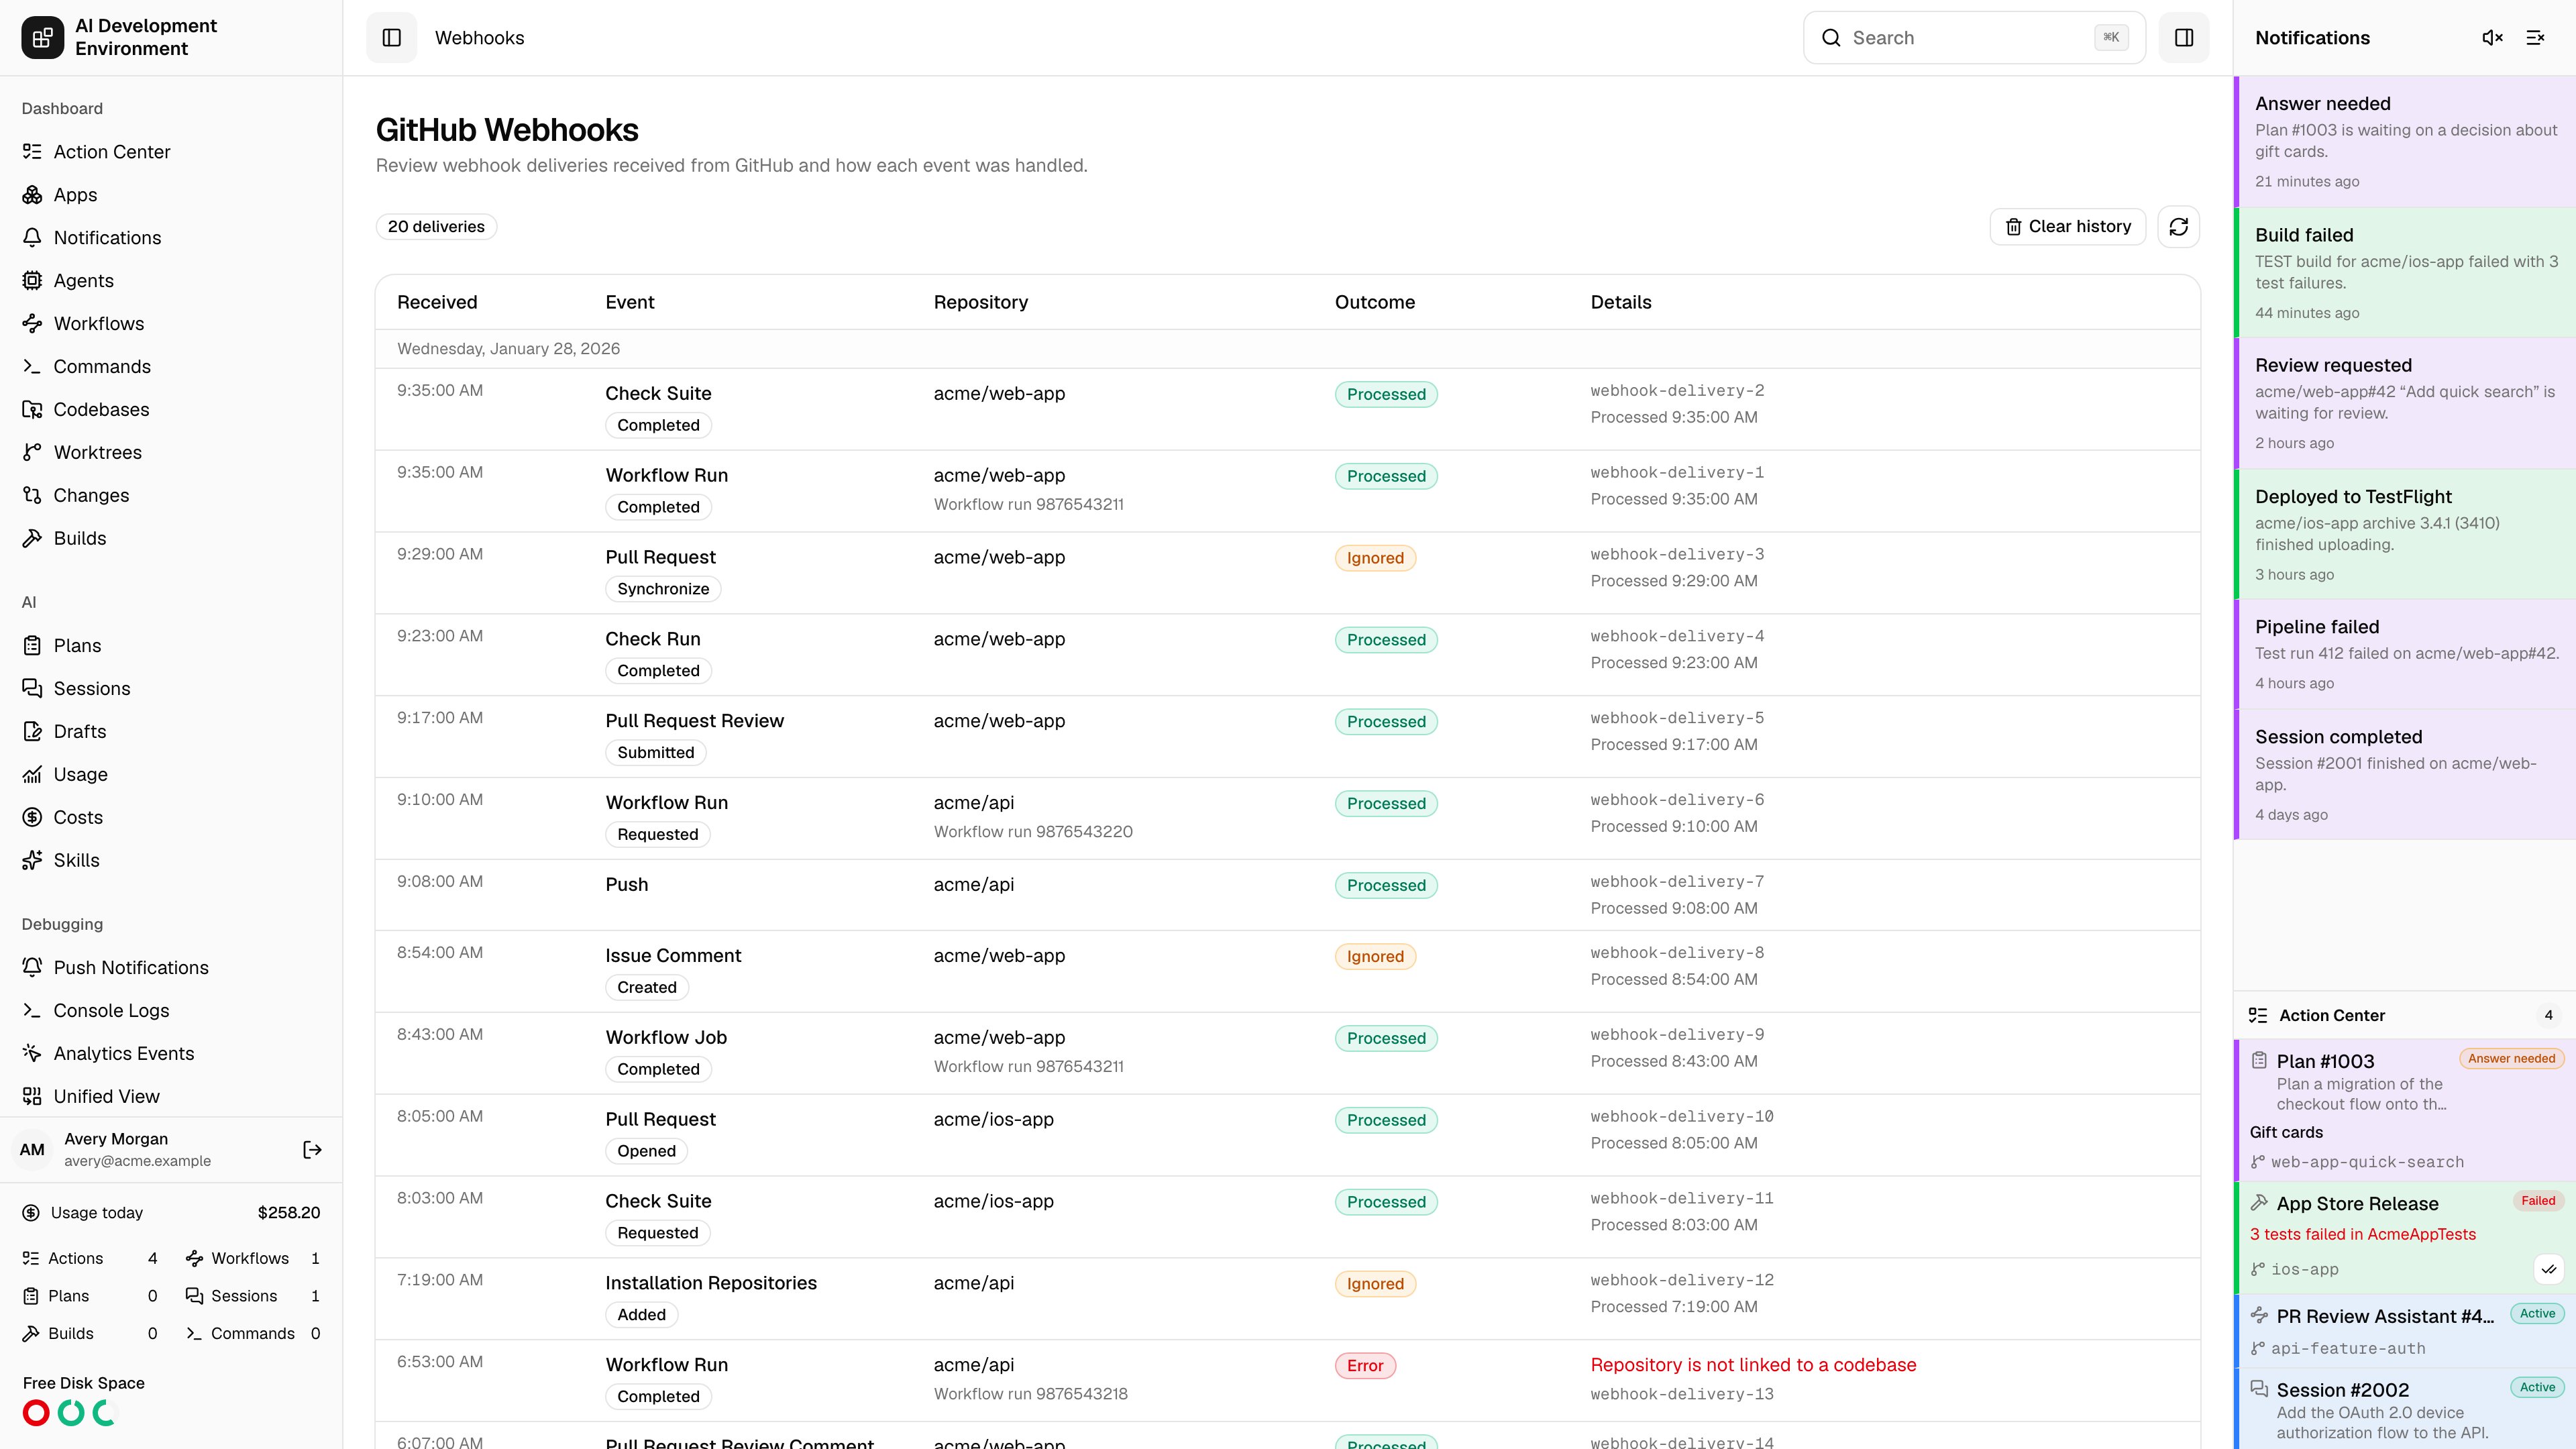Image resolution: width=2576 pixels, height=1449 pixels.
Task: Click the 20 deliveries count badge
Action: (x=436, y=227)
